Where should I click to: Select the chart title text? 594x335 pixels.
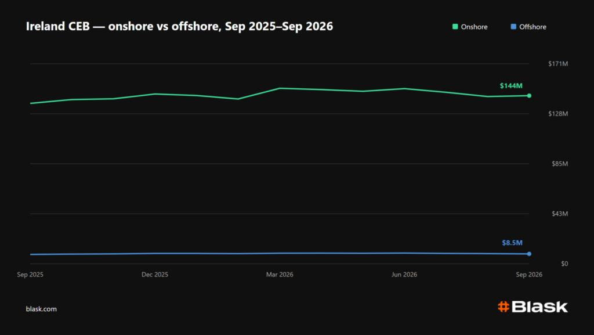pyautogui.click(x=180, y=26)
